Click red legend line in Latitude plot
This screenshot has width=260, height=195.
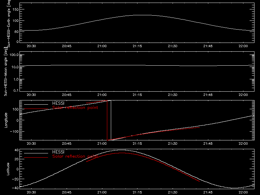(x=36, y=157)
